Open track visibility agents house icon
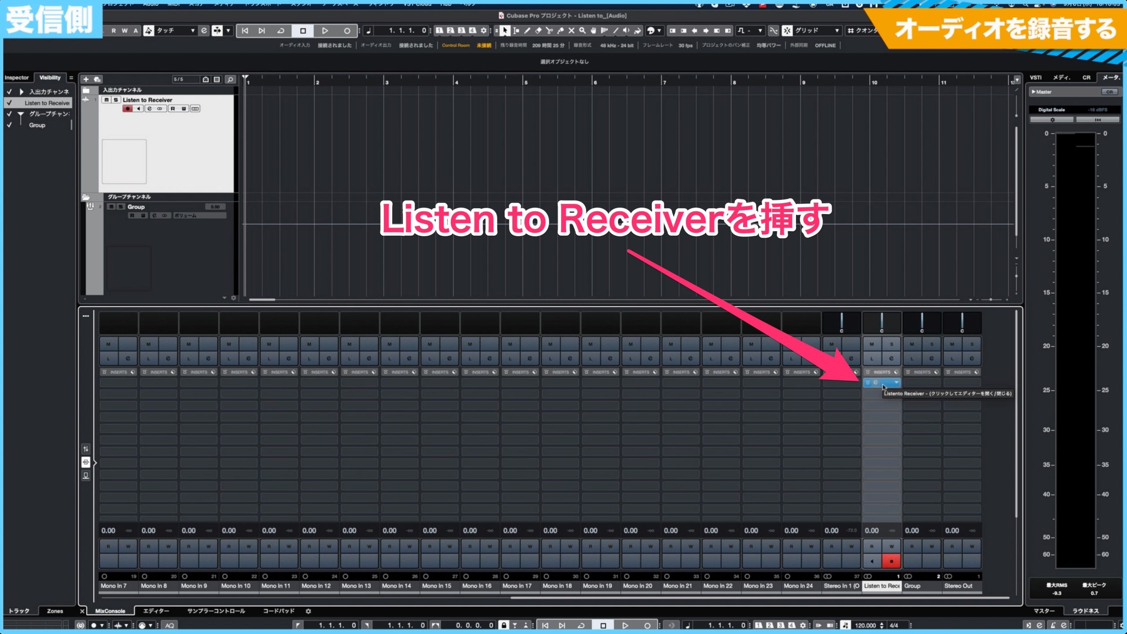 (206, 79)
